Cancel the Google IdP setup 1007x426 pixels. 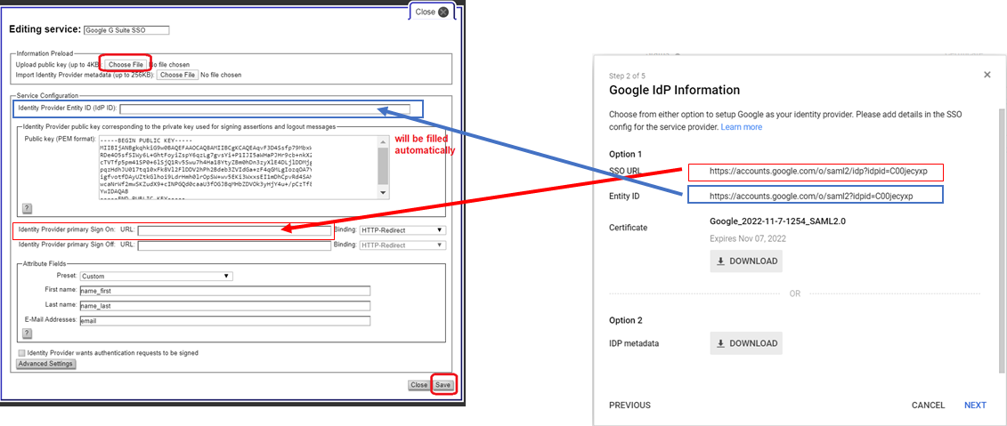click(928, 405)
